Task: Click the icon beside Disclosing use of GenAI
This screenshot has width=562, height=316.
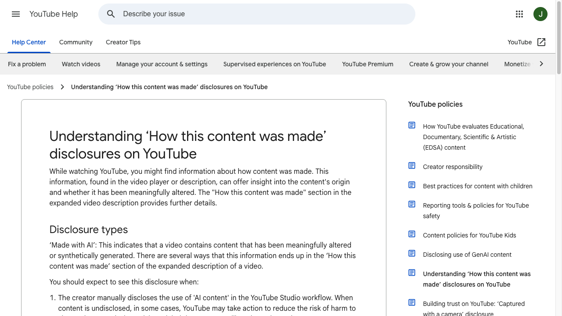Action: pyautogui.click(x=412, y=253)
